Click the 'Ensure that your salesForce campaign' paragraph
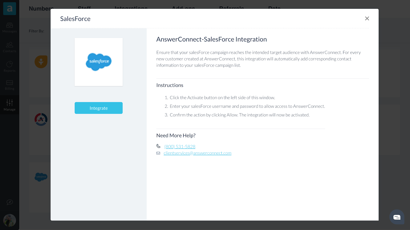 [x=259, y=59]
